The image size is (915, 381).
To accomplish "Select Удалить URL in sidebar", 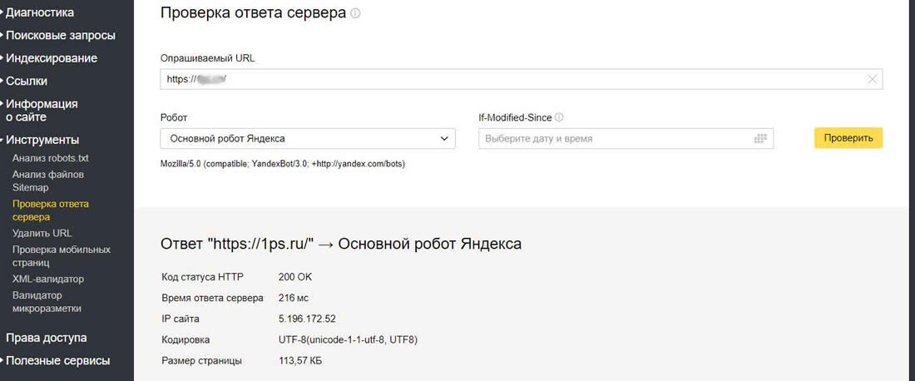I will click(42, 233).
